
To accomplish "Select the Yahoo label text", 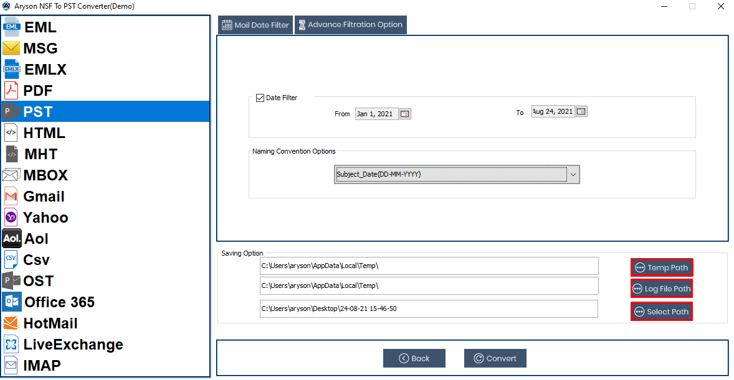I will [46, 218].
